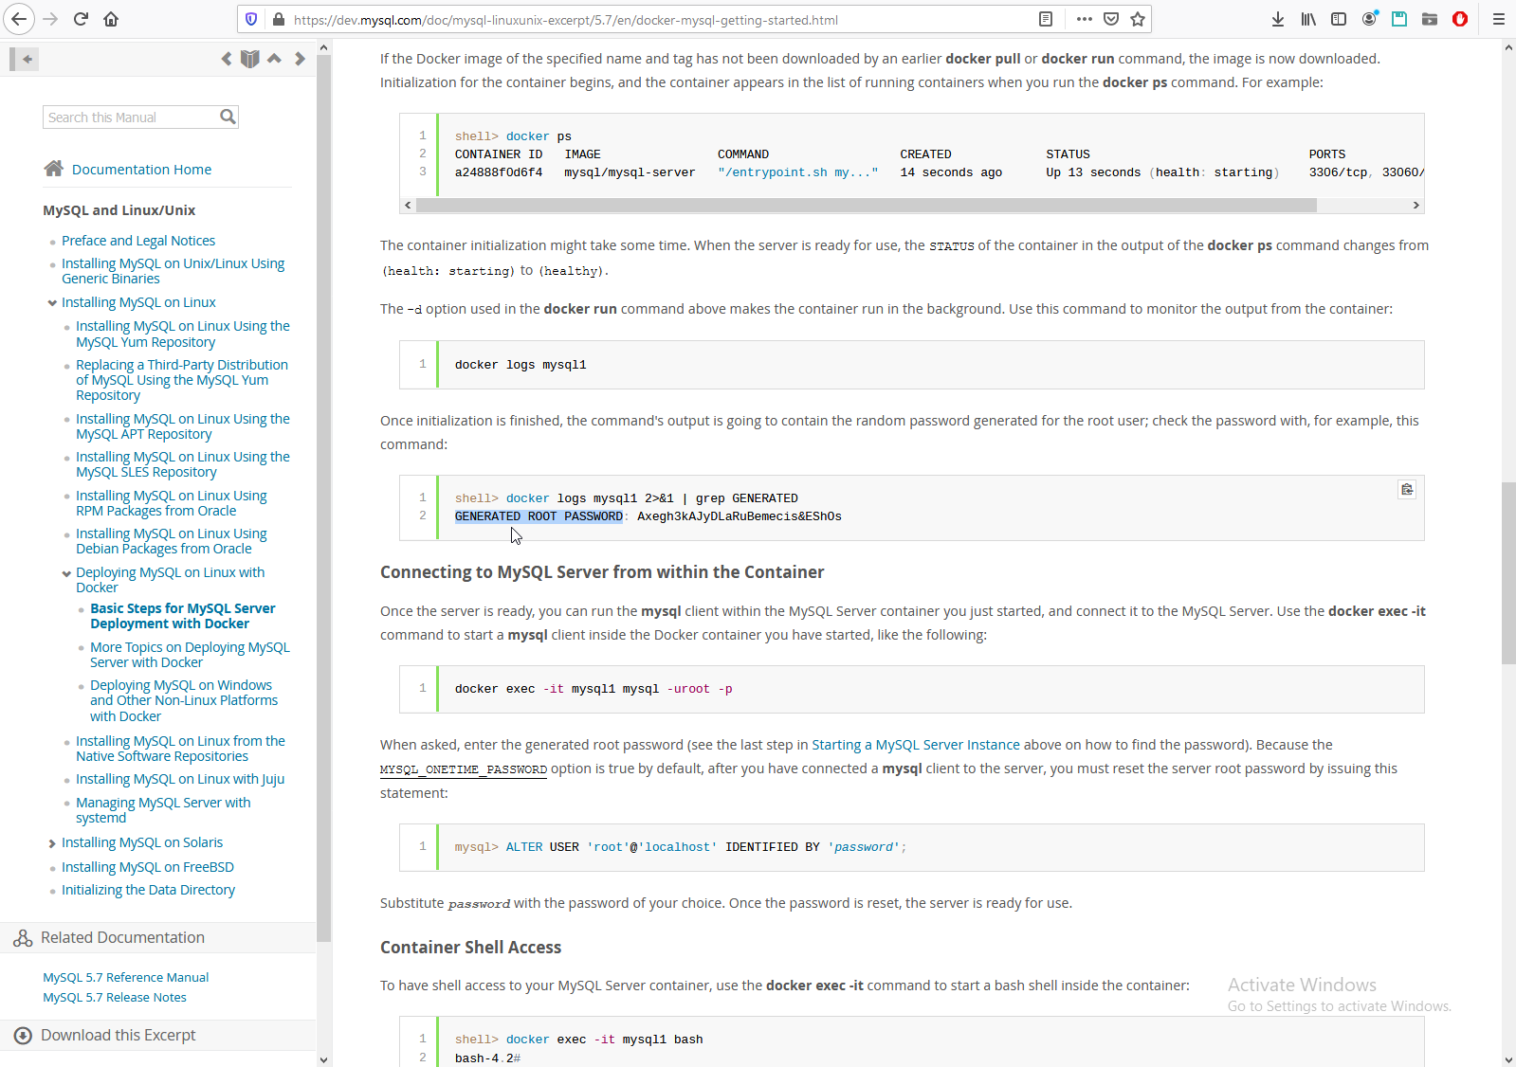
Task: Open Installing MySQL on Linux with Juju
Action: coord(180,779)
